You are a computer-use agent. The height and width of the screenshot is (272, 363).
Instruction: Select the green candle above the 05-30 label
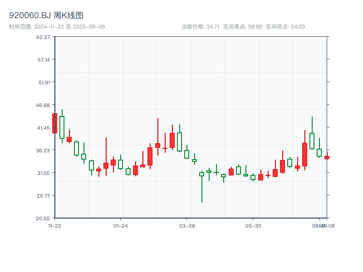point(253,177)
